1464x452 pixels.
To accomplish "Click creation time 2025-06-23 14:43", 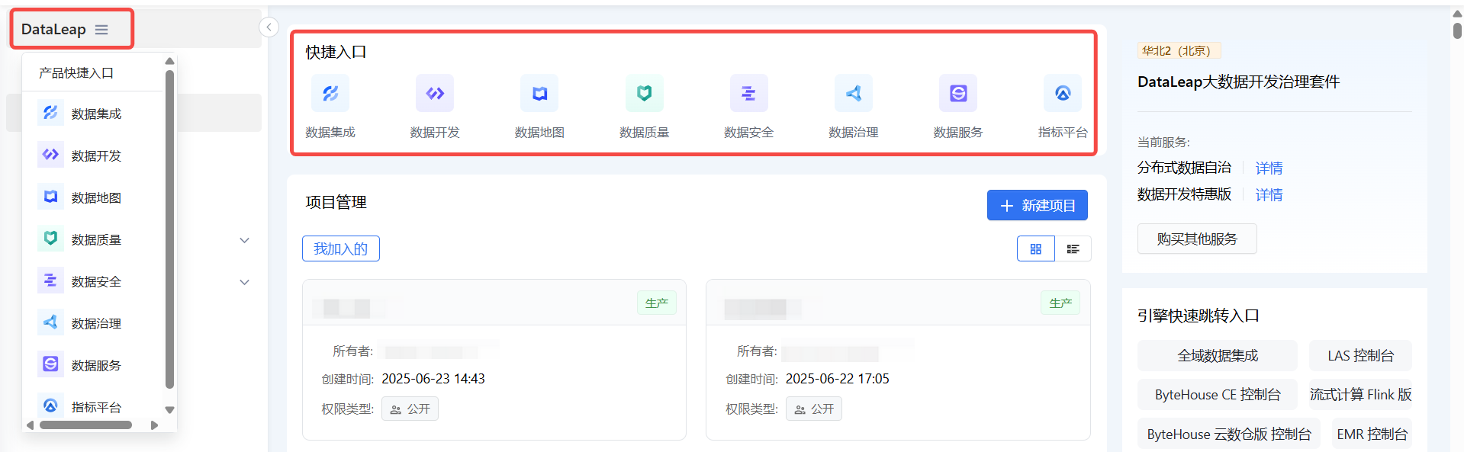I will point(433,379).
